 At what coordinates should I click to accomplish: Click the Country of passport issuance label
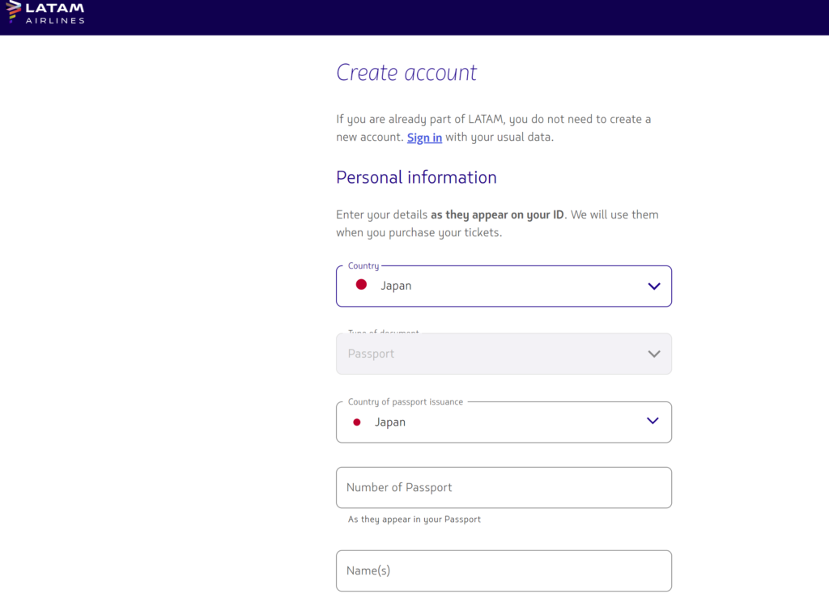point(405,402)
